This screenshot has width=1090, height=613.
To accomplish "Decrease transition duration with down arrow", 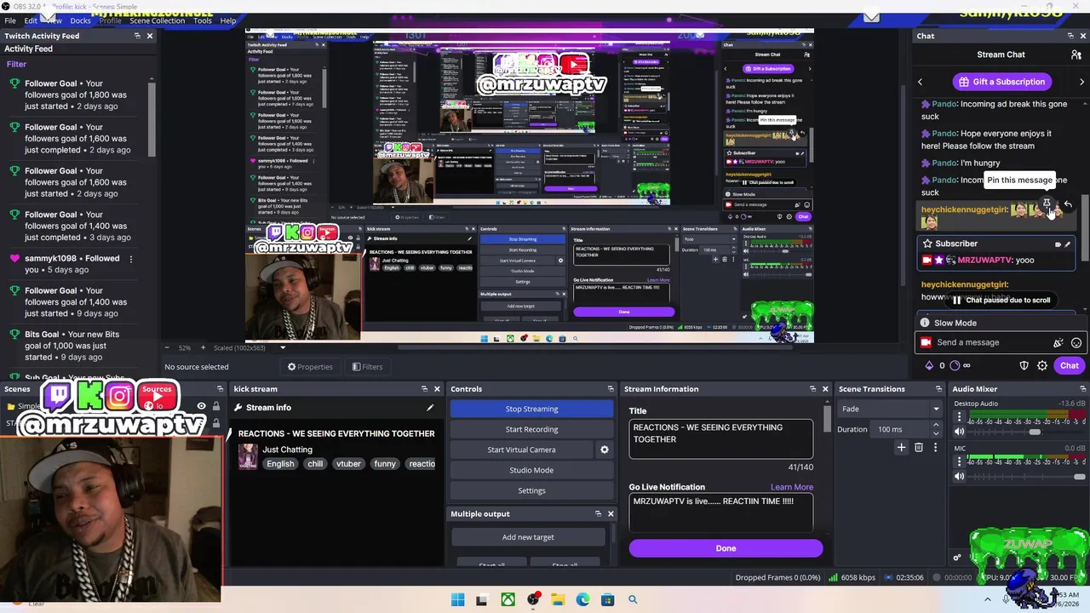I will [x=936, y=433].
